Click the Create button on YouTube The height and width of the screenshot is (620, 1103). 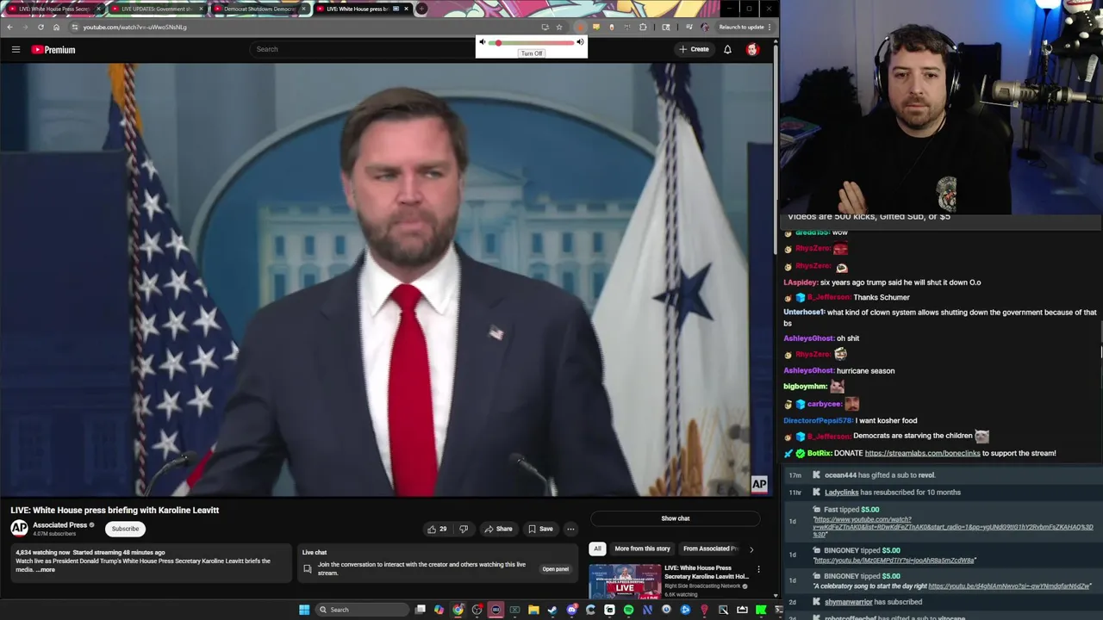694,49
